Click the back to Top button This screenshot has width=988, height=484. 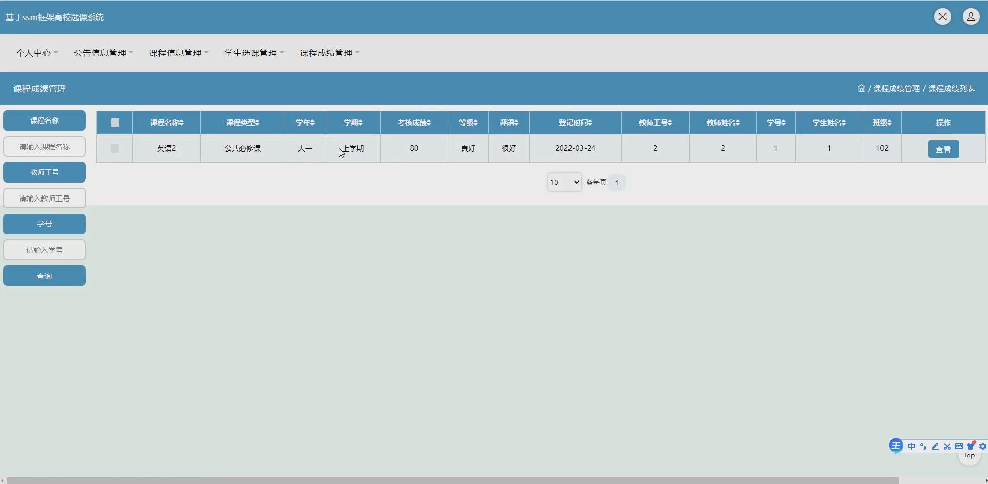click(x=969, y=458)
